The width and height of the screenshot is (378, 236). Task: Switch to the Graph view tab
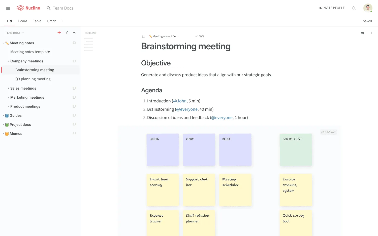click(x=52, y=21)
